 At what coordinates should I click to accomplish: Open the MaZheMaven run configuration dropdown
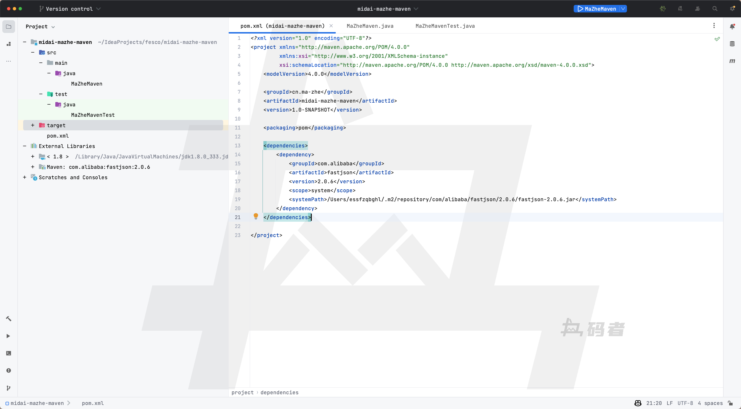[623, 9]
